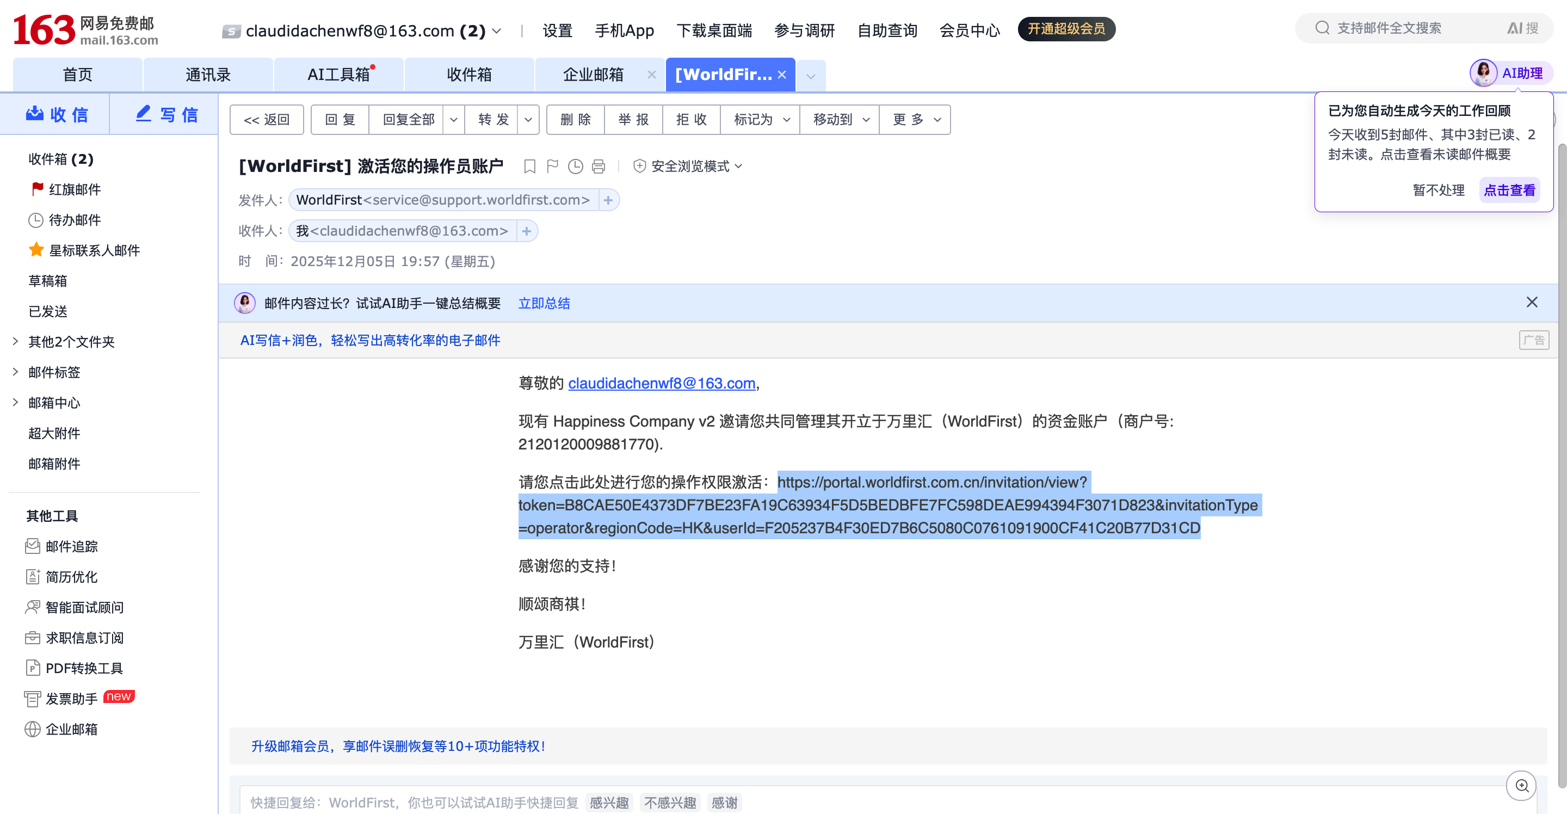Click the 拒收 reject button
The width and height of the screenshot is (1567, 814).
pos(691,120)
